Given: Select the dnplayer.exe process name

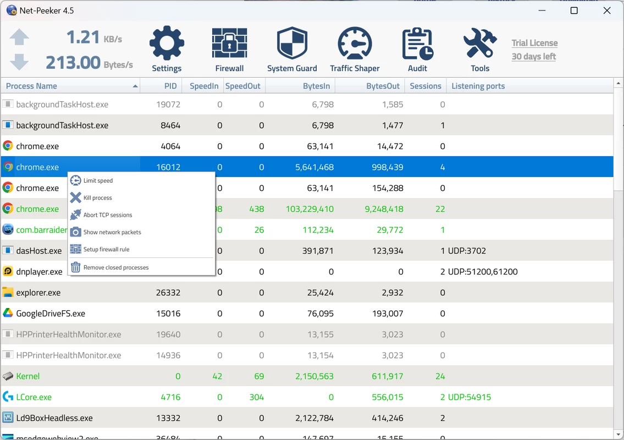Looking at the screenshot, I should point(40,272).
